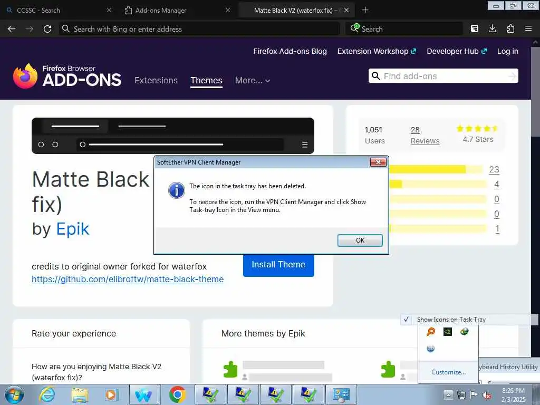The image size is (540, 405).
Task: Focus the address bar field
Action: tap(200, 29)
